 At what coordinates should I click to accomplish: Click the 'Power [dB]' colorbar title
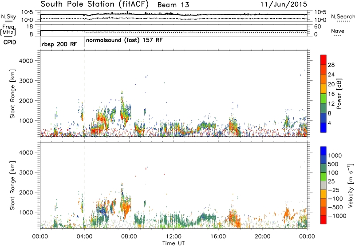(339, 94)
